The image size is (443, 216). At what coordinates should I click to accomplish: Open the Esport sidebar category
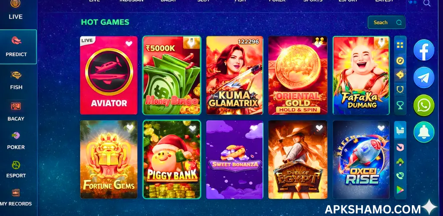pyautogui.click(x=16, y=169)
